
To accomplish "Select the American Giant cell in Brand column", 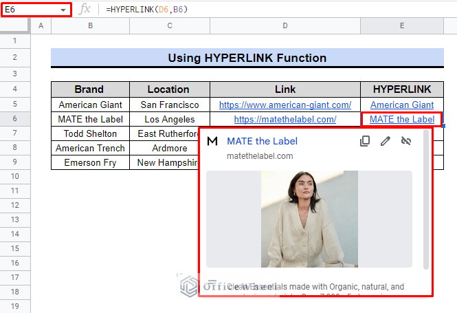I will click(x=90, y=105).
